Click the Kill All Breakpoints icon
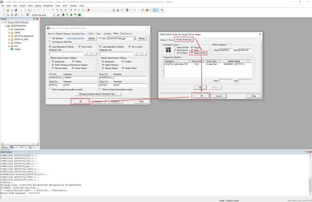The image size is (312, 202). click(x=147, y=10)
